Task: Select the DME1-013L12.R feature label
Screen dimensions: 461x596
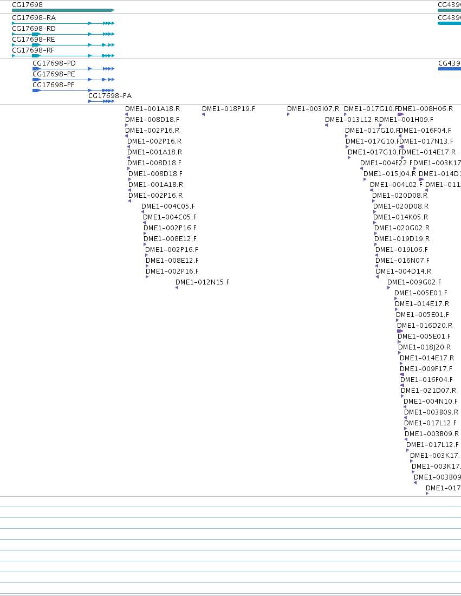Action: (352, 120)
